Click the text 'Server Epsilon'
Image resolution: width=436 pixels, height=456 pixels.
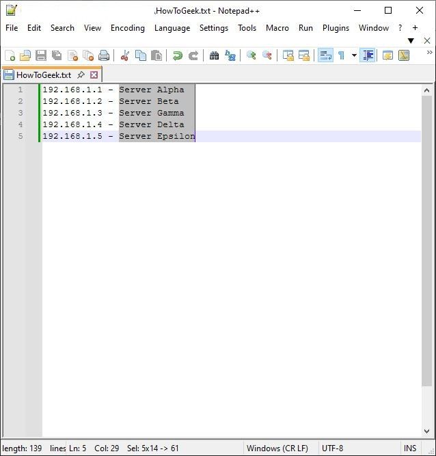157,136
